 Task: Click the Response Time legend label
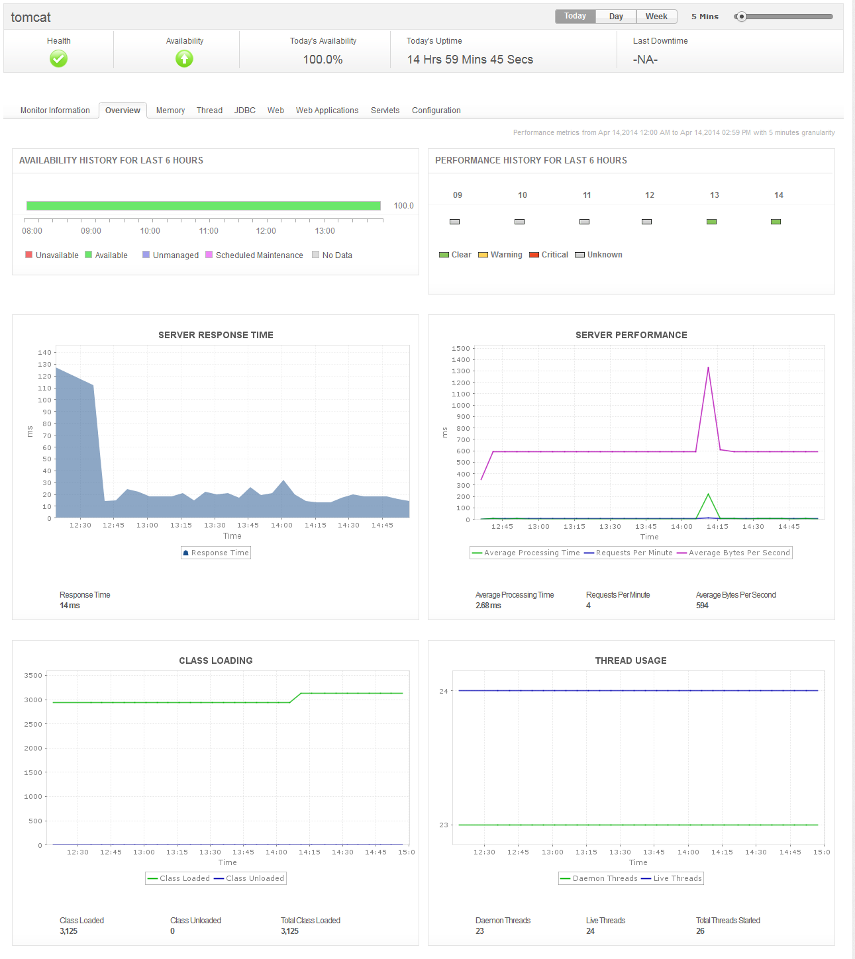[220, 553]
